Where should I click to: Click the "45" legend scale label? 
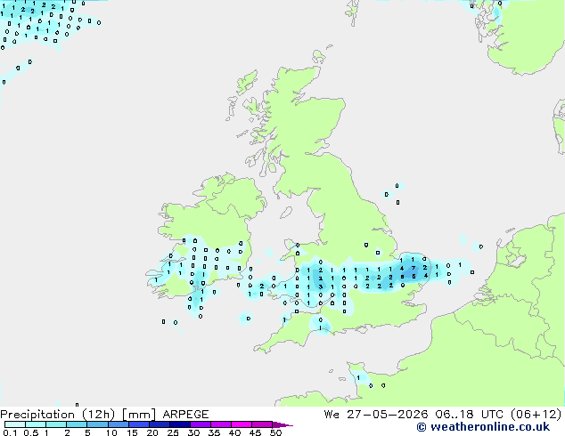click(255, 432)
